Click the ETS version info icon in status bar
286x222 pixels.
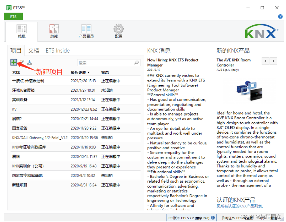point(213,218)
